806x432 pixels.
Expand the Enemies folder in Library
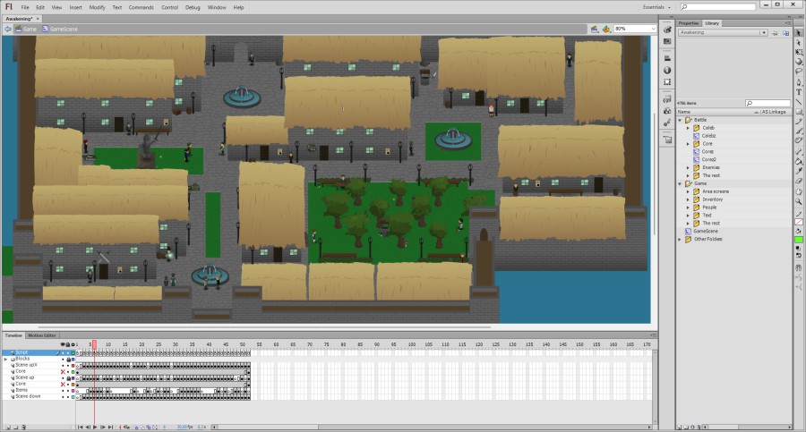(688, 167)
